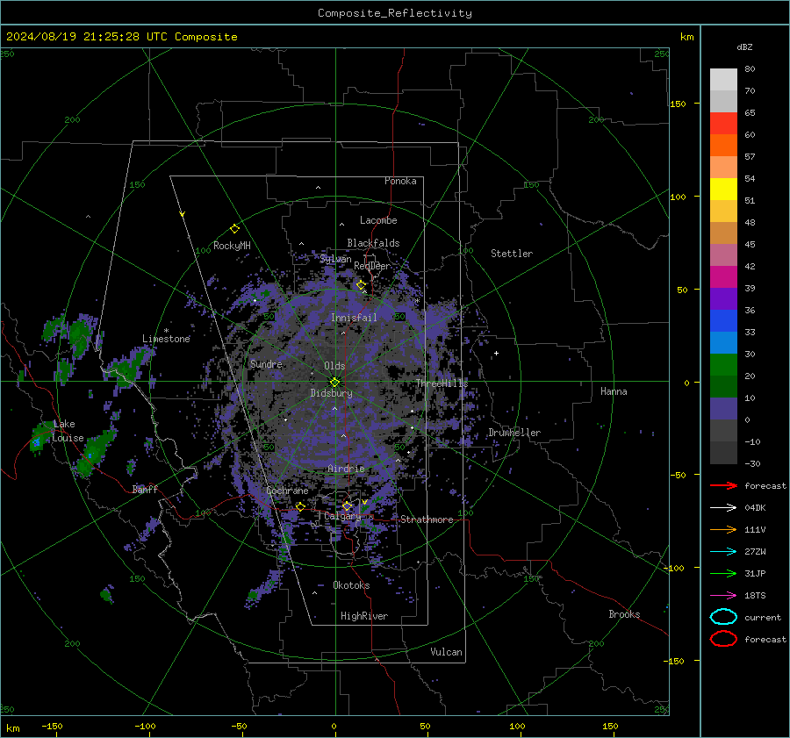This screenshot has height=738, width=790.
Task: Click the red forecast ellipse icon
Action: pyautogui.click(x=723, y=639)
